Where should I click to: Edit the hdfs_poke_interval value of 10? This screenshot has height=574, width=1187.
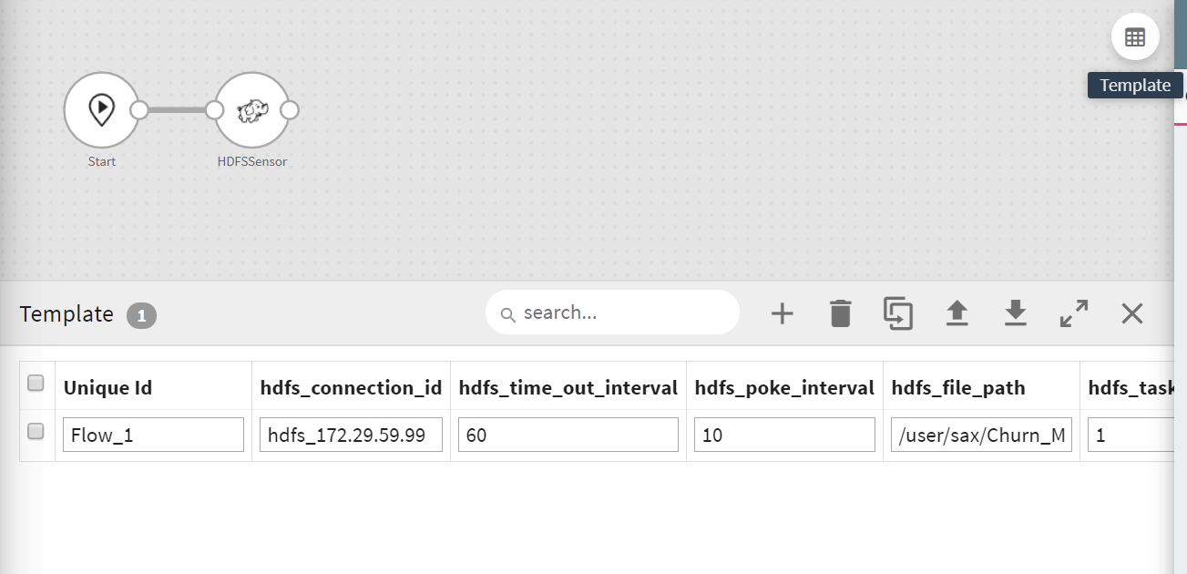pos(783,435)
